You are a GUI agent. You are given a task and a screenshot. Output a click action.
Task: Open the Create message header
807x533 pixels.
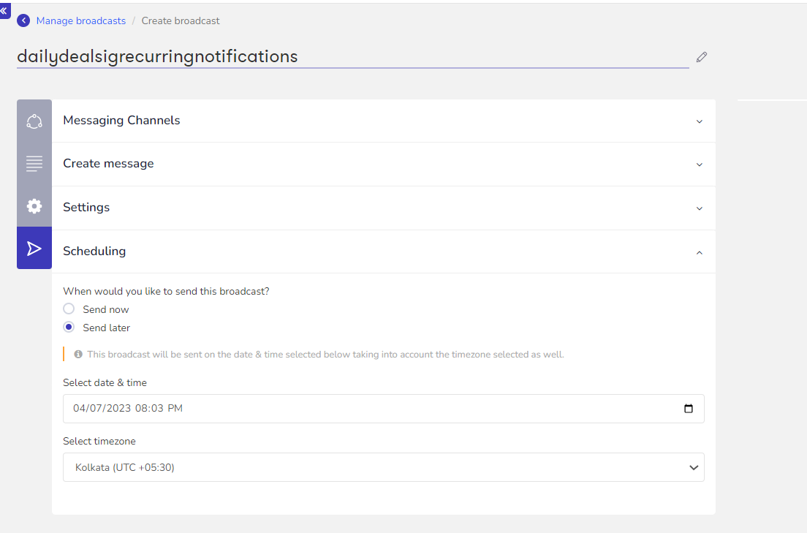coord(384,164)
